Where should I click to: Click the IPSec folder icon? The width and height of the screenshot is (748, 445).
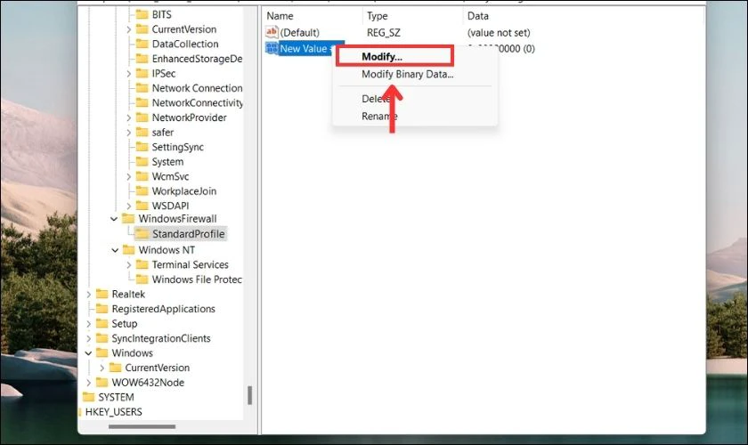(x=142, y=74)
